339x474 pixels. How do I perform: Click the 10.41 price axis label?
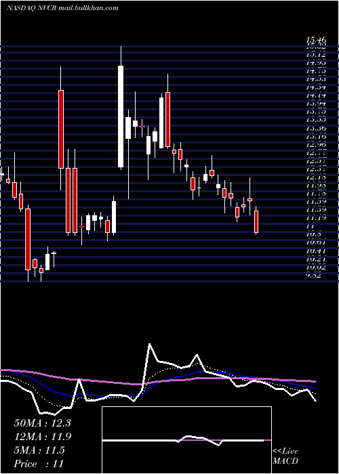pyautogui.click(x=316, y=251)
